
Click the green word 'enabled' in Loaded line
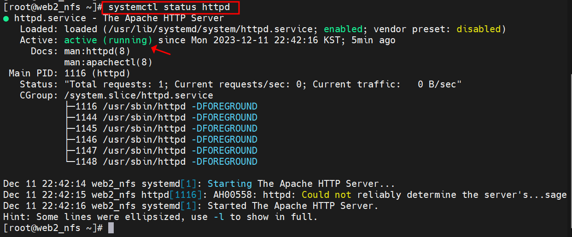343,29
